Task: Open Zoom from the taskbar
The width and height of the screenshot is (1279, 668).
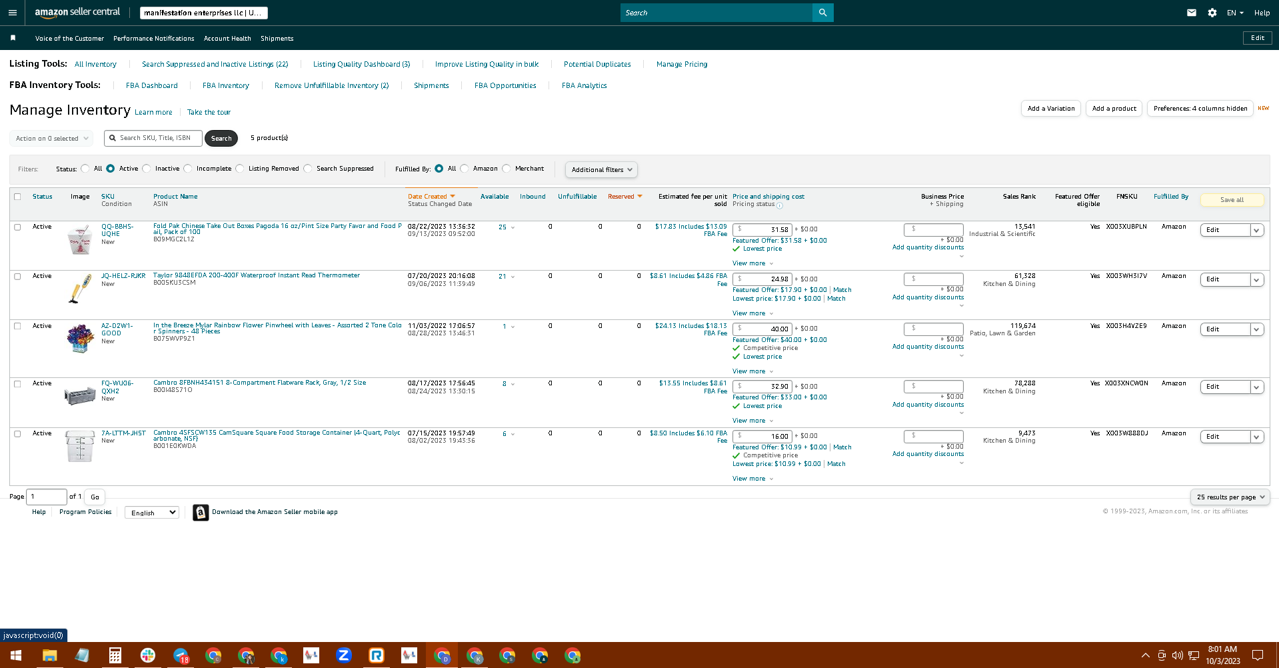Action: 344,655
